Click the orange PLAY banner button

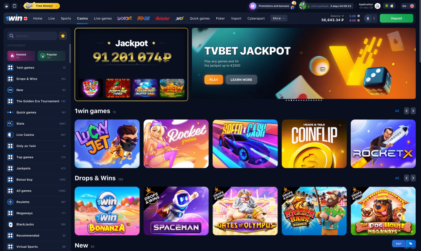pyautogui.click(x=214, y=80)
